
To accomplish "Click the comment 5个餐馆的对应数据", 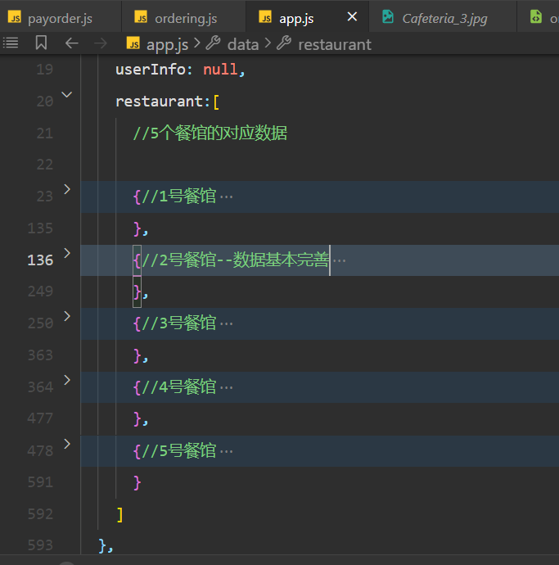I will coord(210,133).
